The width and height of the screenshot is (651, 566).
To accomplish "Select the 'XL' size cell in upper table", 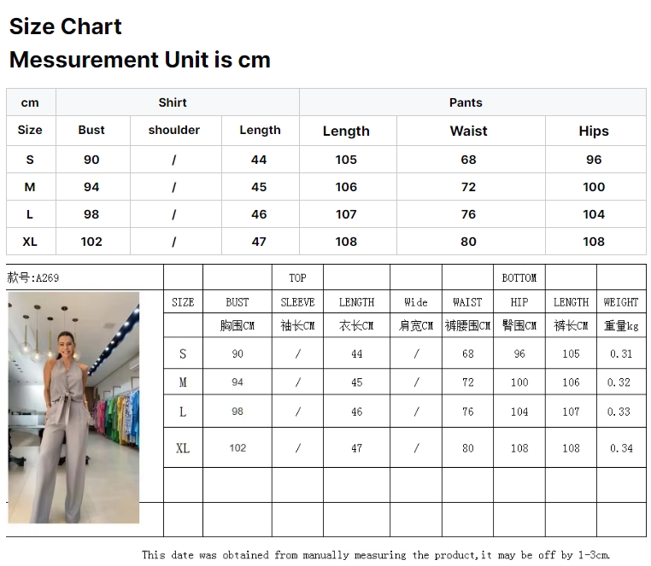I will coord(30,242).
